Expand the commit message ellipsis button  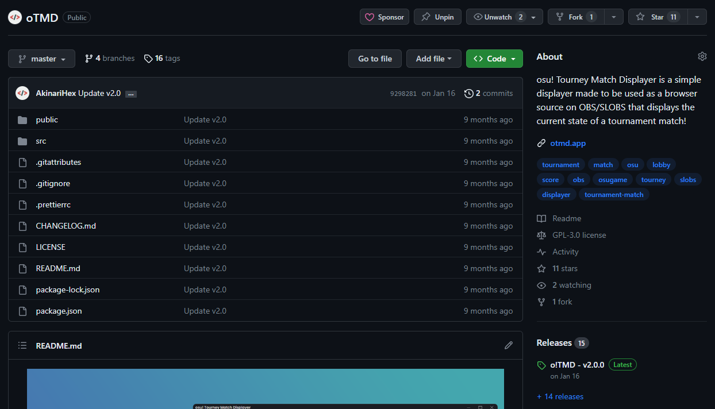[131, 94]
